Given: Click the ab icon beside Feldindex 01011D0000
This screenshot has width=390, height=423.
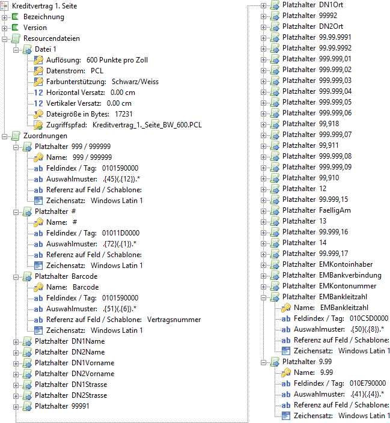Looking at the screenshot, I should 38,233.
